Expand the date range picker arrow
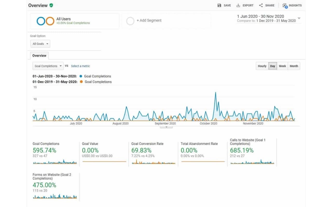 [299, 18]
